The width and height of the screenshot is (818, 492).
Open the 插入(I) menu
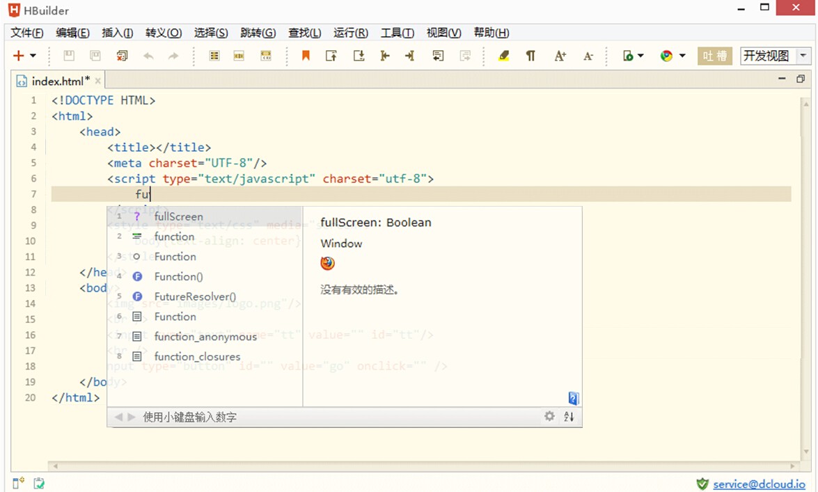[x=118, y=32]
